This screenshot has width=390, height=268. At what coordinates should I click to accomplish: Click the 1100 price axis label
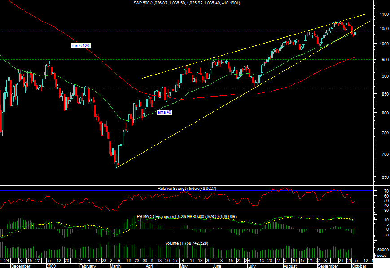[384, 14]
